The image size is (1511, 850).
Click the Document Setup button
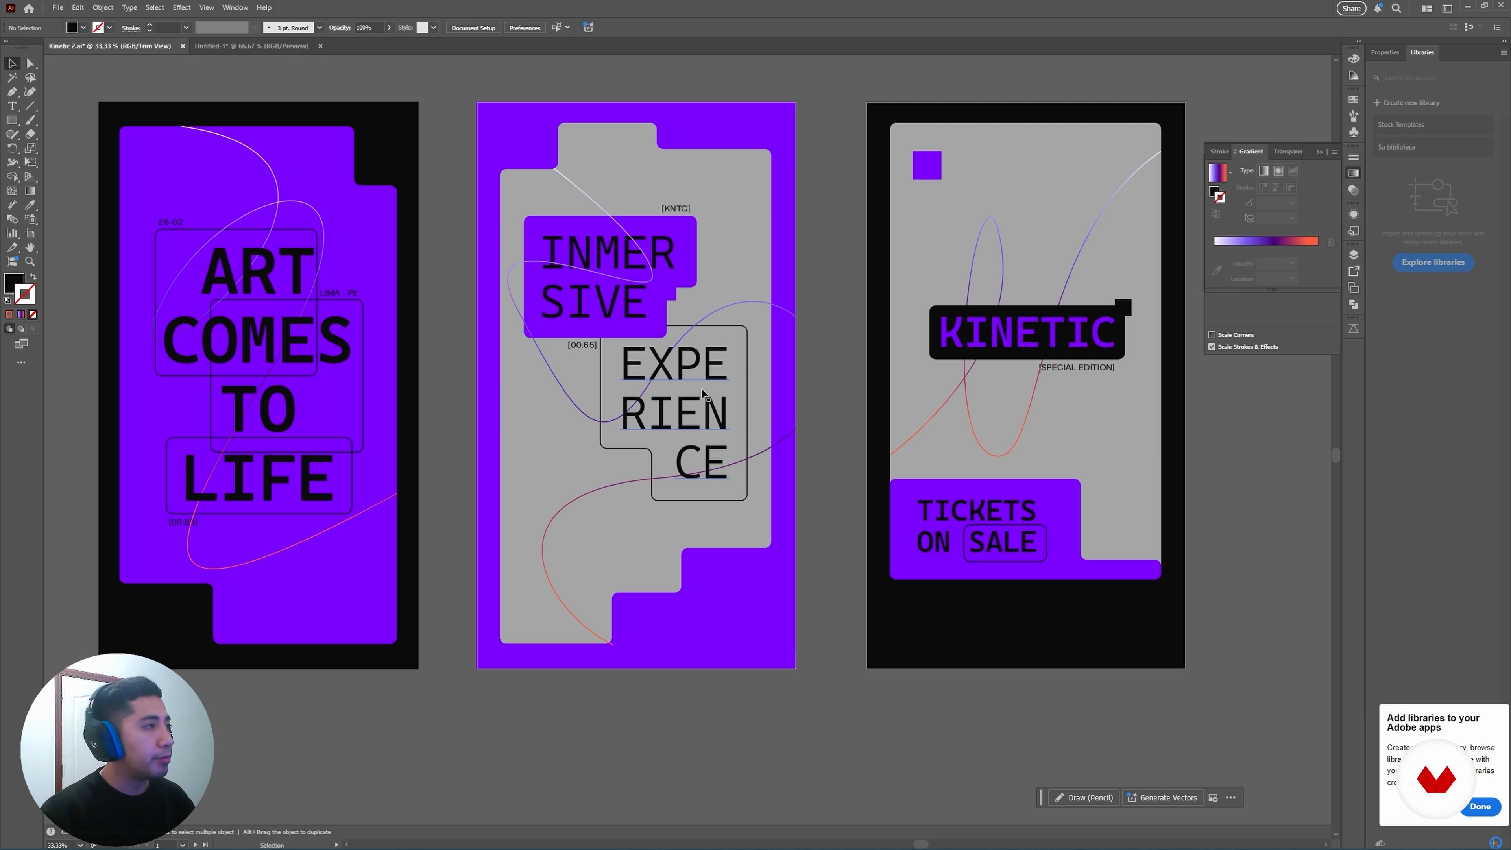(x=473, y=28)
